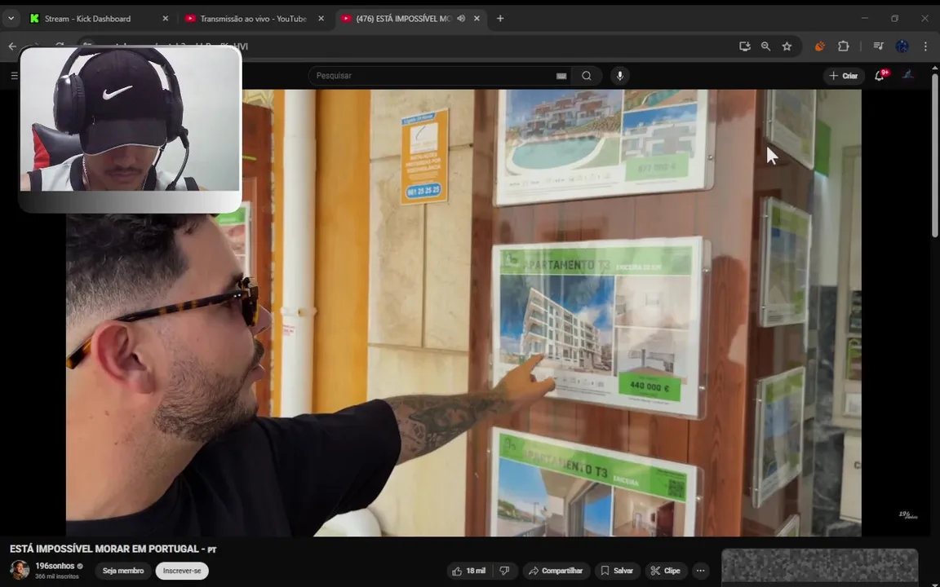Open the tab search dropdown arrow
Image resolution: width=940 pixels, height=587 pixels.
click(x=11, y=19)
